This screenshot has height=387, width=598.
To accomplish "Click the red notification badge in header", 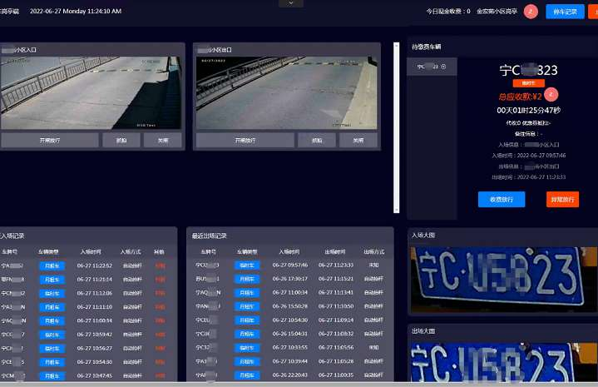I will point(531,12).
